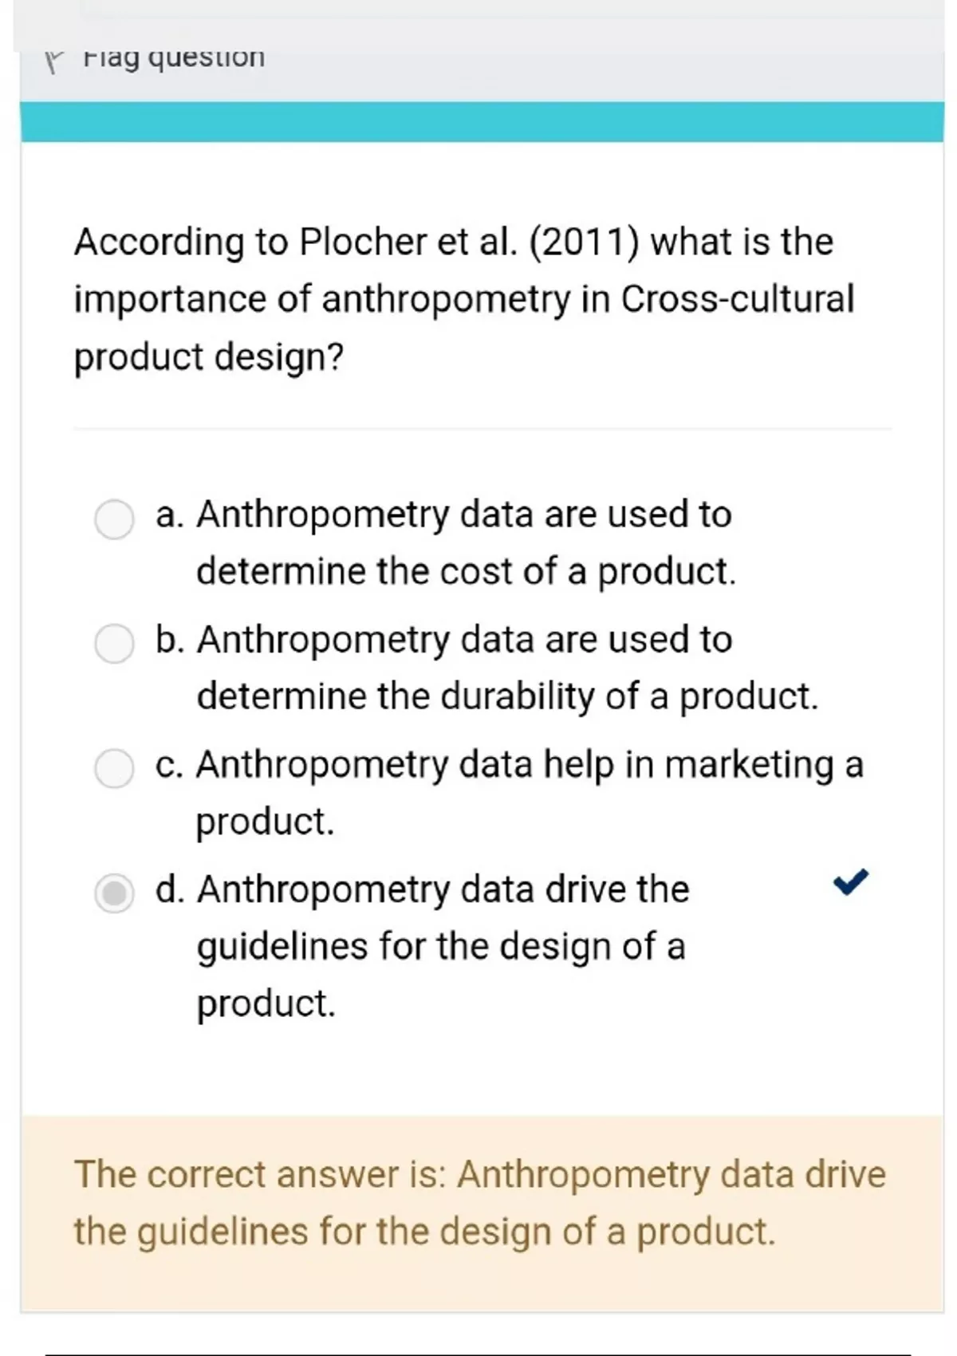Click the word 'Cross-cultural' in the question
This screenshot has height=1356, width=957.
[737, 299]
